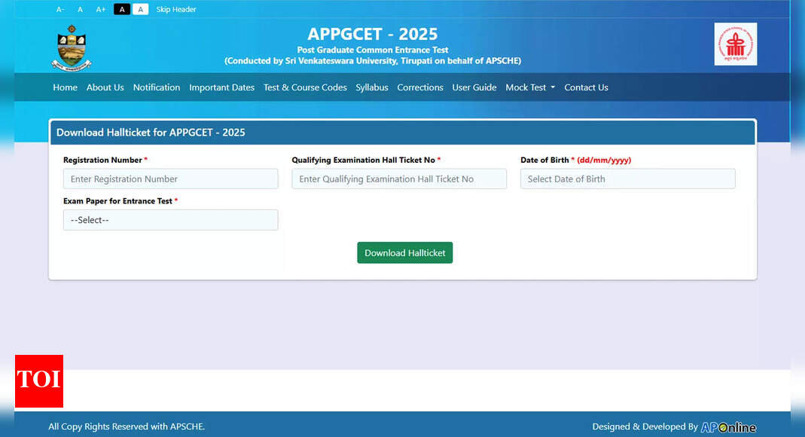The height and width of the screenshot is (437, 805).
Task: Open the Contact Us page
Action: tap(586, 87)
